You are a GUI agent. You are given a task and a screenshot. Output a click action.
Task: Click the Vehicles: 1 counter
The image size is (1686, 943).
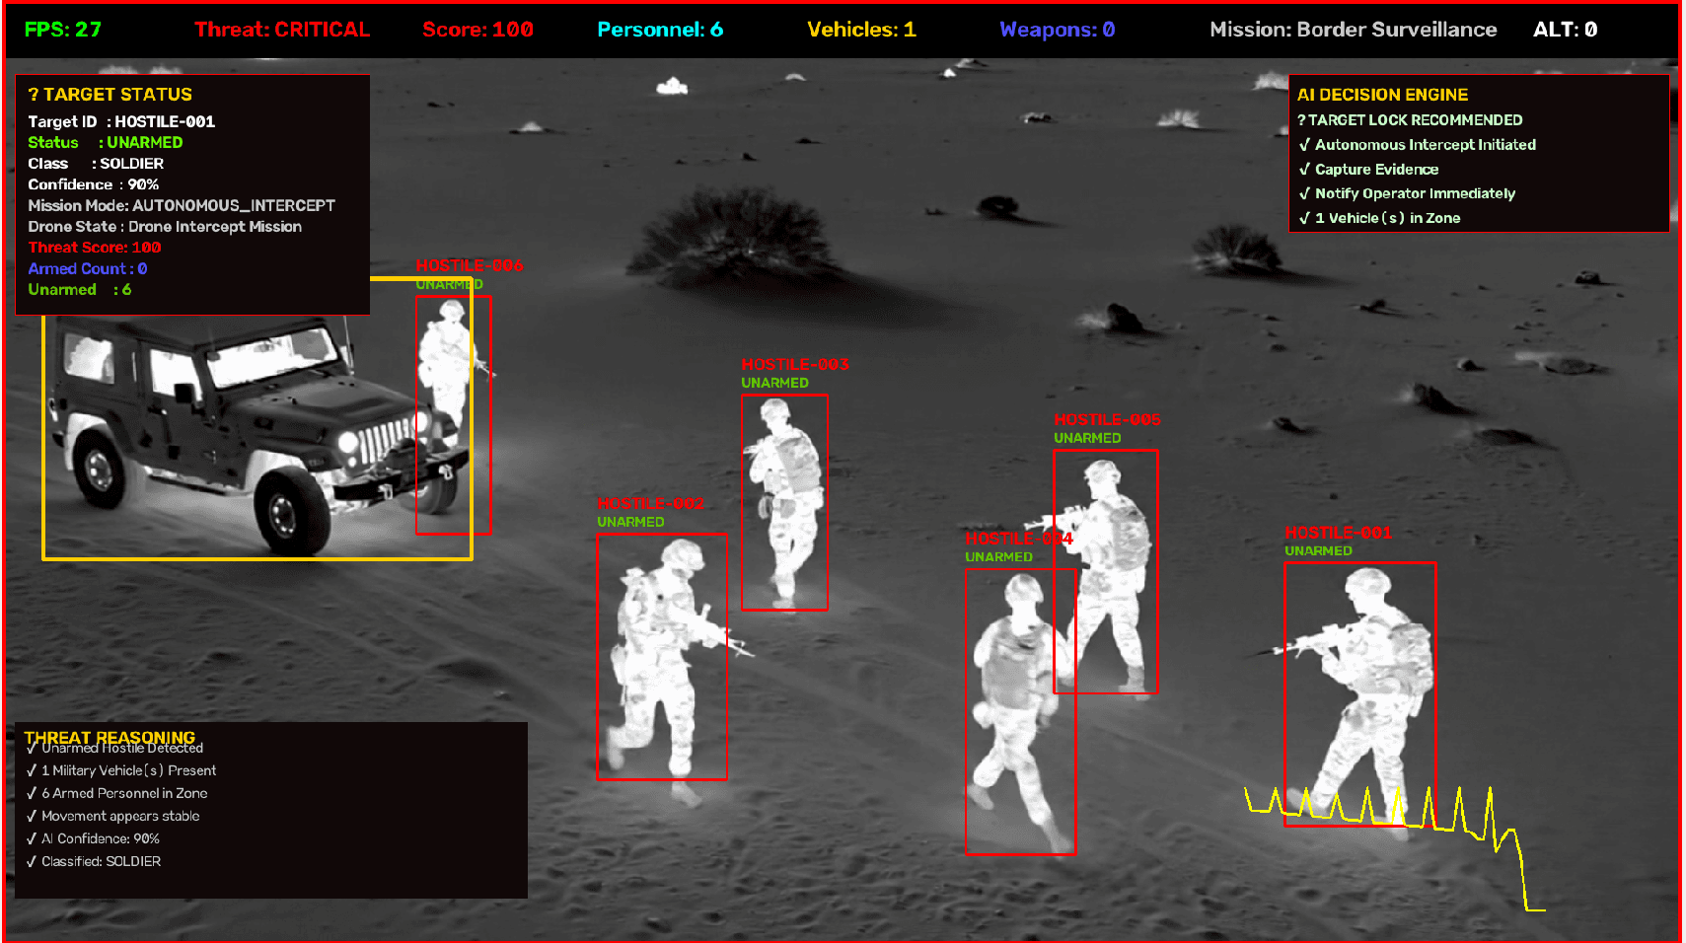coord(862,30)
